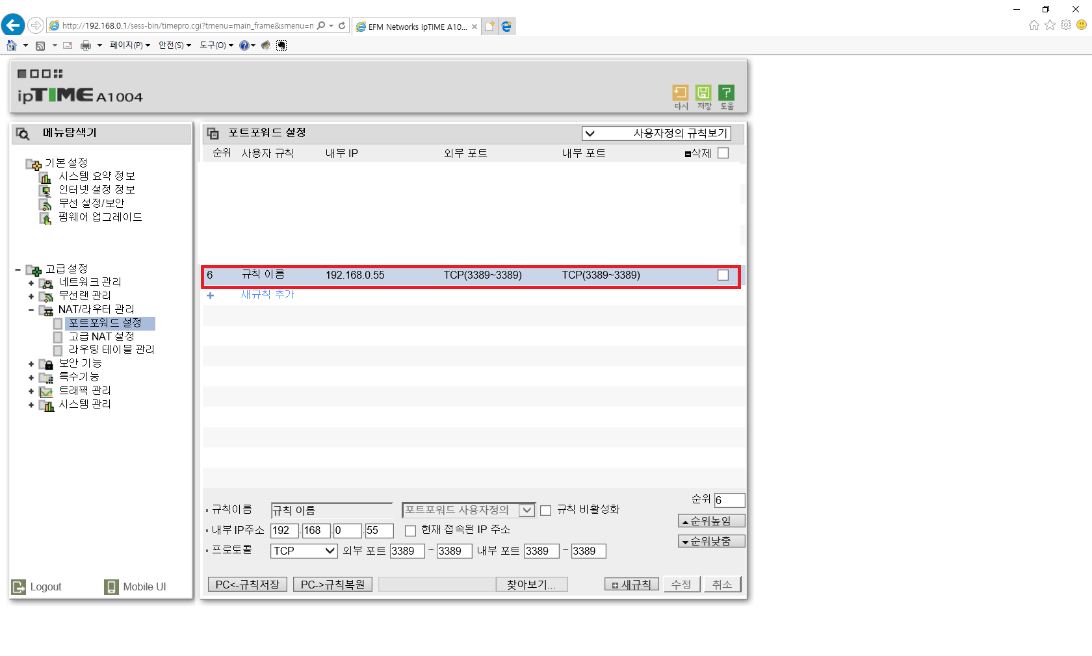1092x656 pixels.
Task: Click the 찾아보기... browse button
Action: [x=531, y=585]
